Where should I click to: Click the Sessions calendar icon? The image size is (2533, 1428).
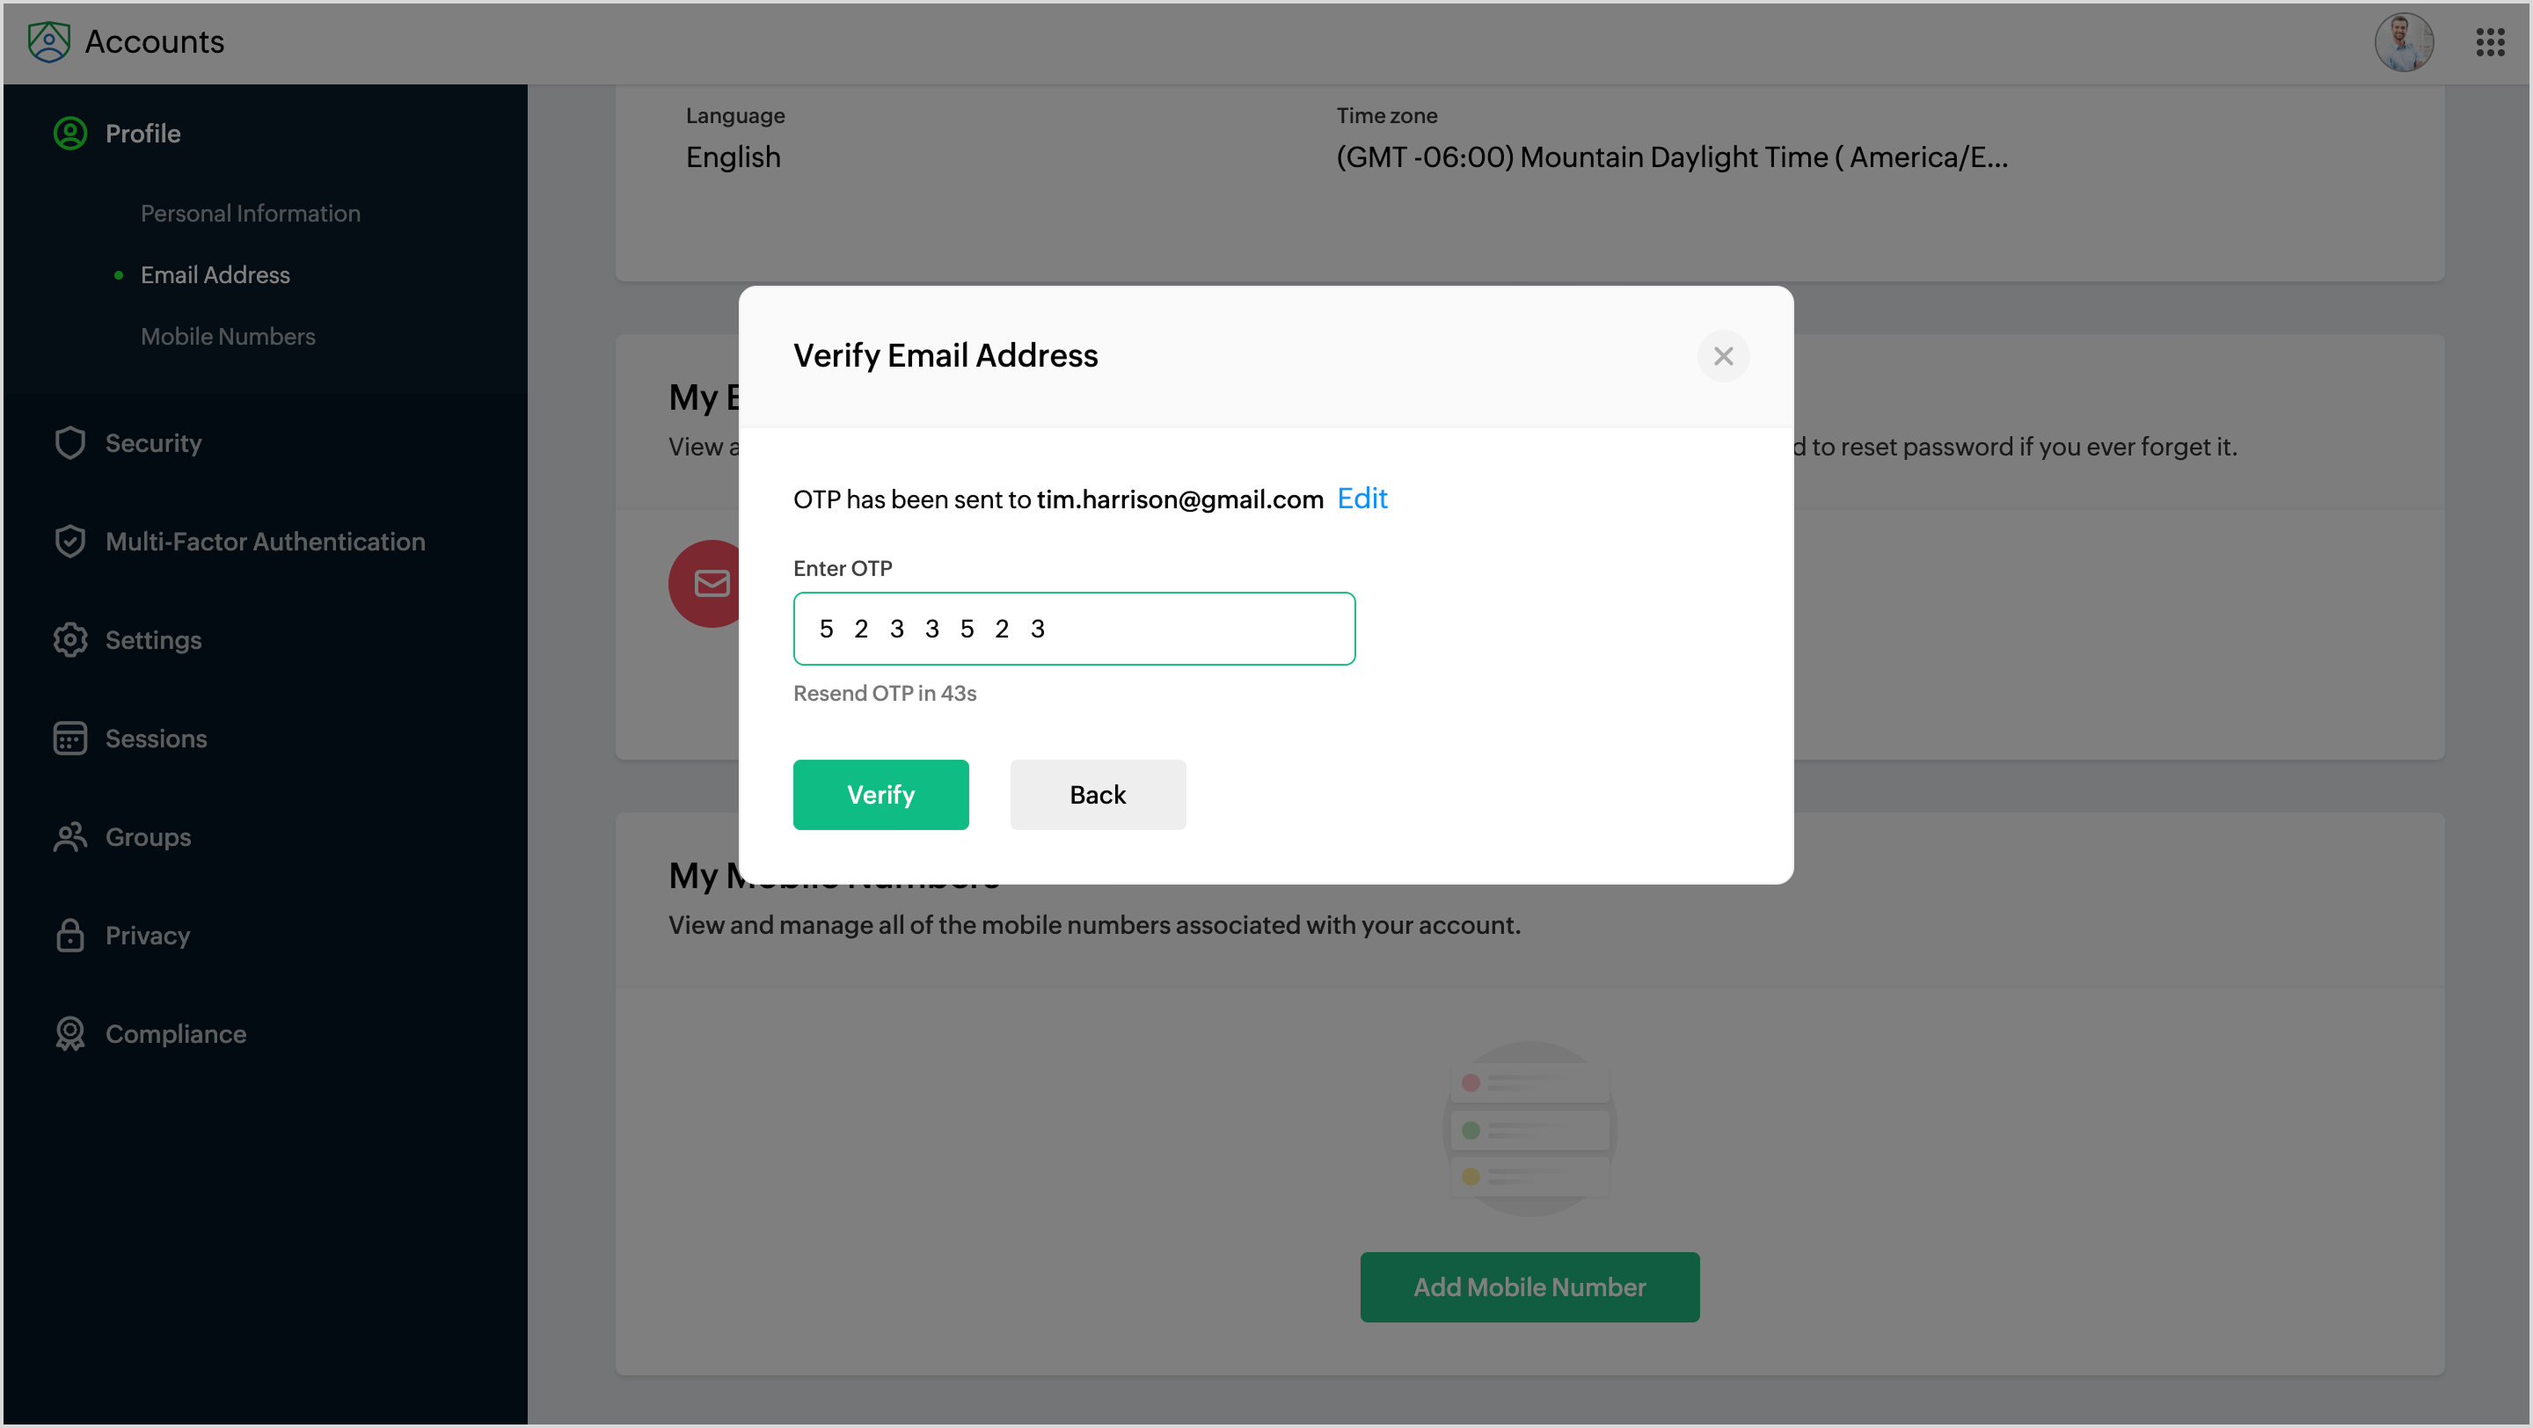point(69,738)
